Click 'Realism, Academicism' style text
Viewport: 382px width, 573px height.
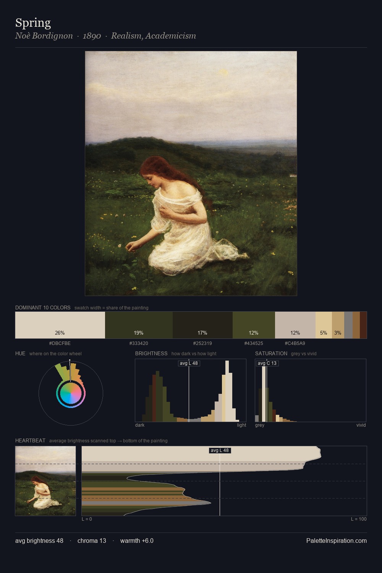coord(154,36)
